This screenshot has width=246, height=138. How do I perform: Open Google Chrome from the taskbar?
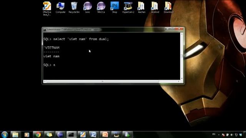(38, 135)
